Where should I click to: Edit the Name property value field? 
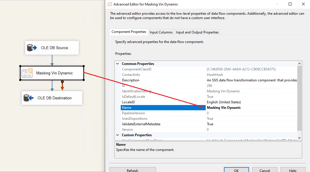pyautogui.click(x=251, y=108)
